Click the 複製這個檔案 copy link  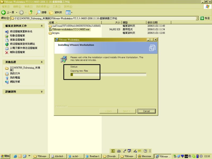[x=17, y=40]
